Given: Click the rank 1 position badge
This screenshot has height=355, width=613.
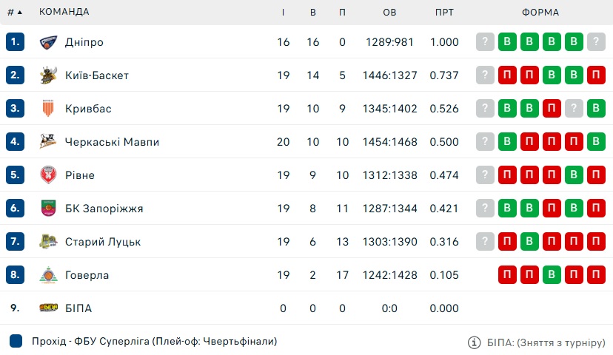Looking at the screenshot, I should tap(16, 41).
